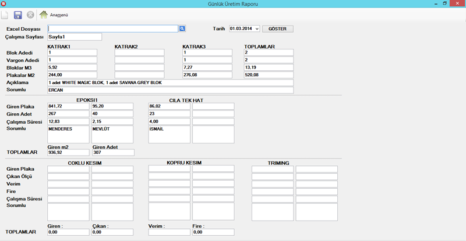Click the Excel file browse search icon
Screen dimensions: 466x241
tap(182, 28)
